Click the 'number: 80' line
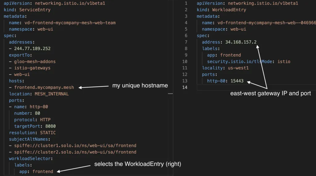The image size is (316, 176). 27,113
